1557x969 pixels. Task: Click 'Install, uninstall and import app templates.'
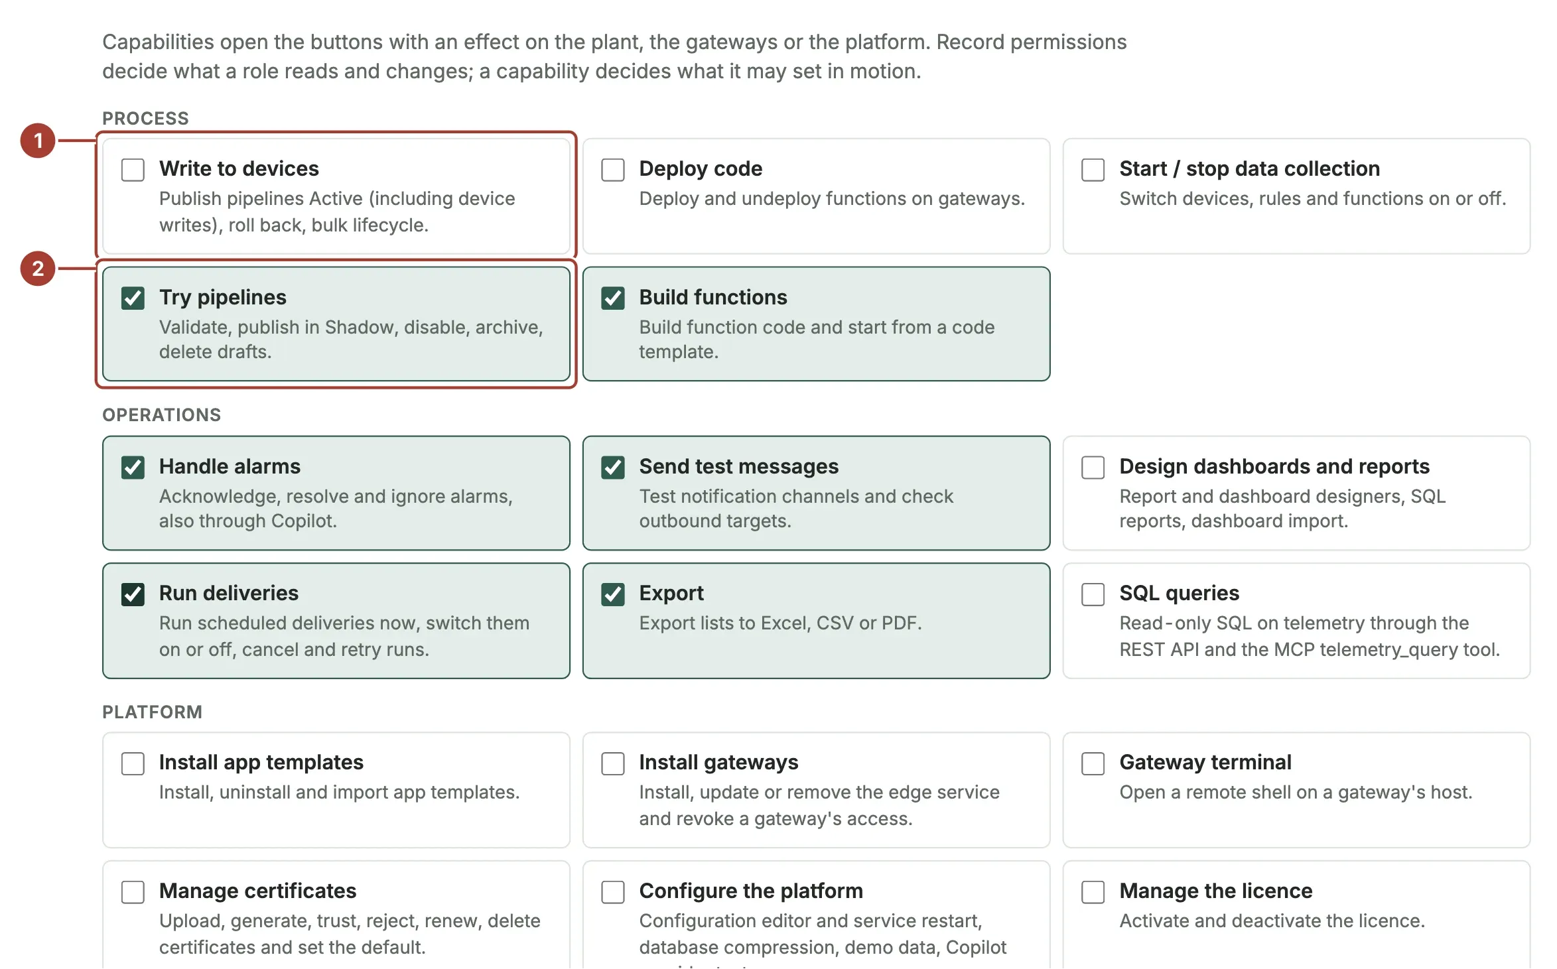[339, 792]
